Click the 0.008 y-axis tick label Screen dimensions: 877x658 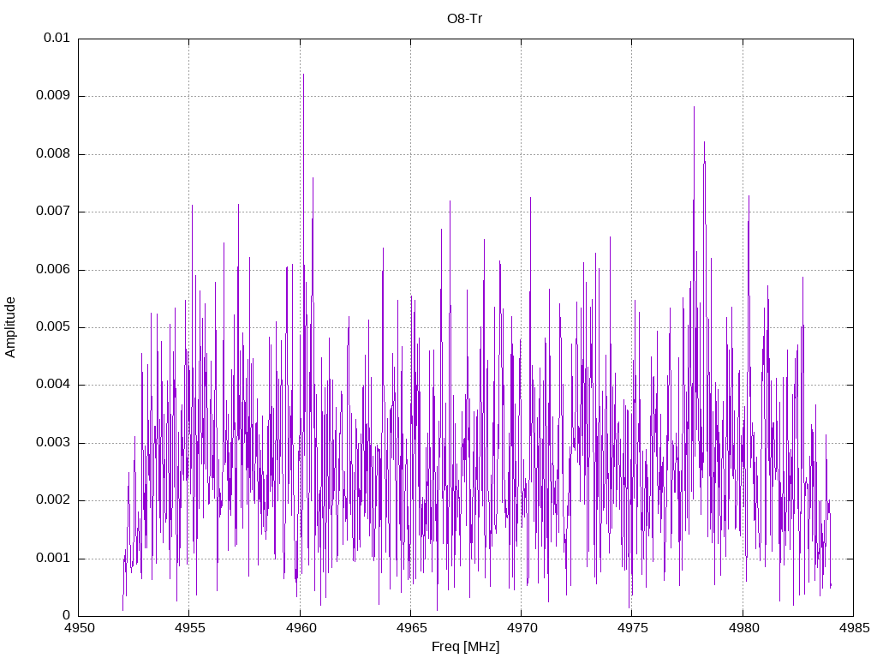point(53,153)
